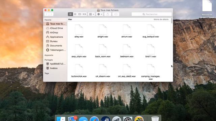Select back_room.wav file icon
Screen dimensions: 216x121
click(x=103, y=49)
